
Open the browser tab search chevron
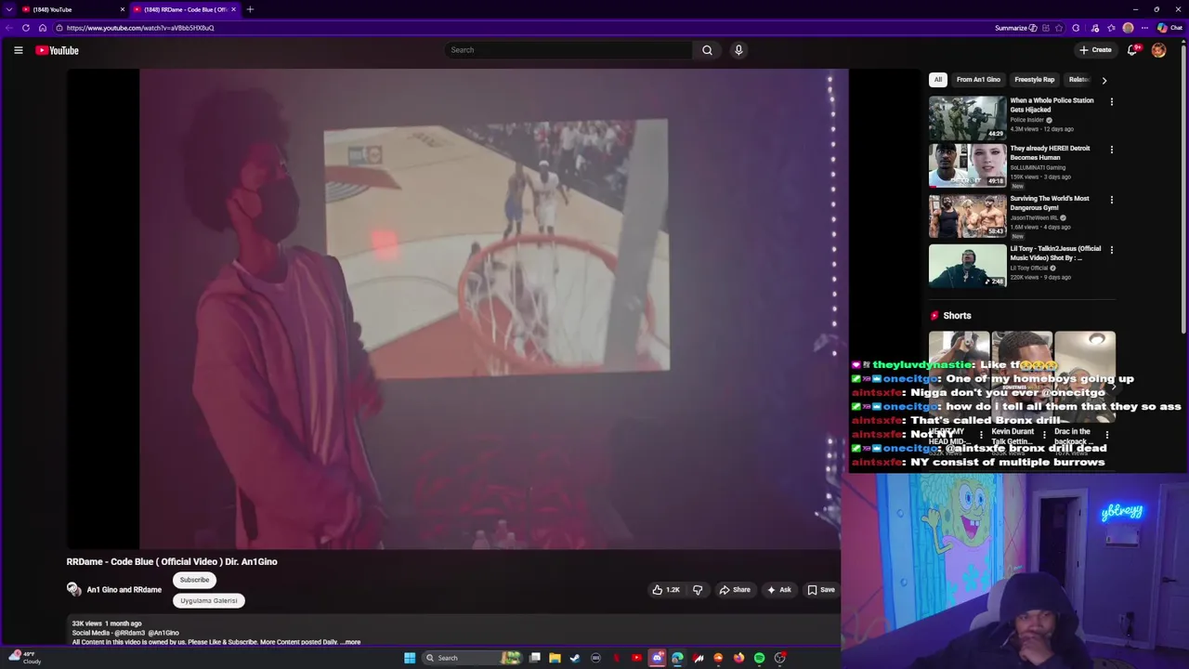(x=9, y=9)
